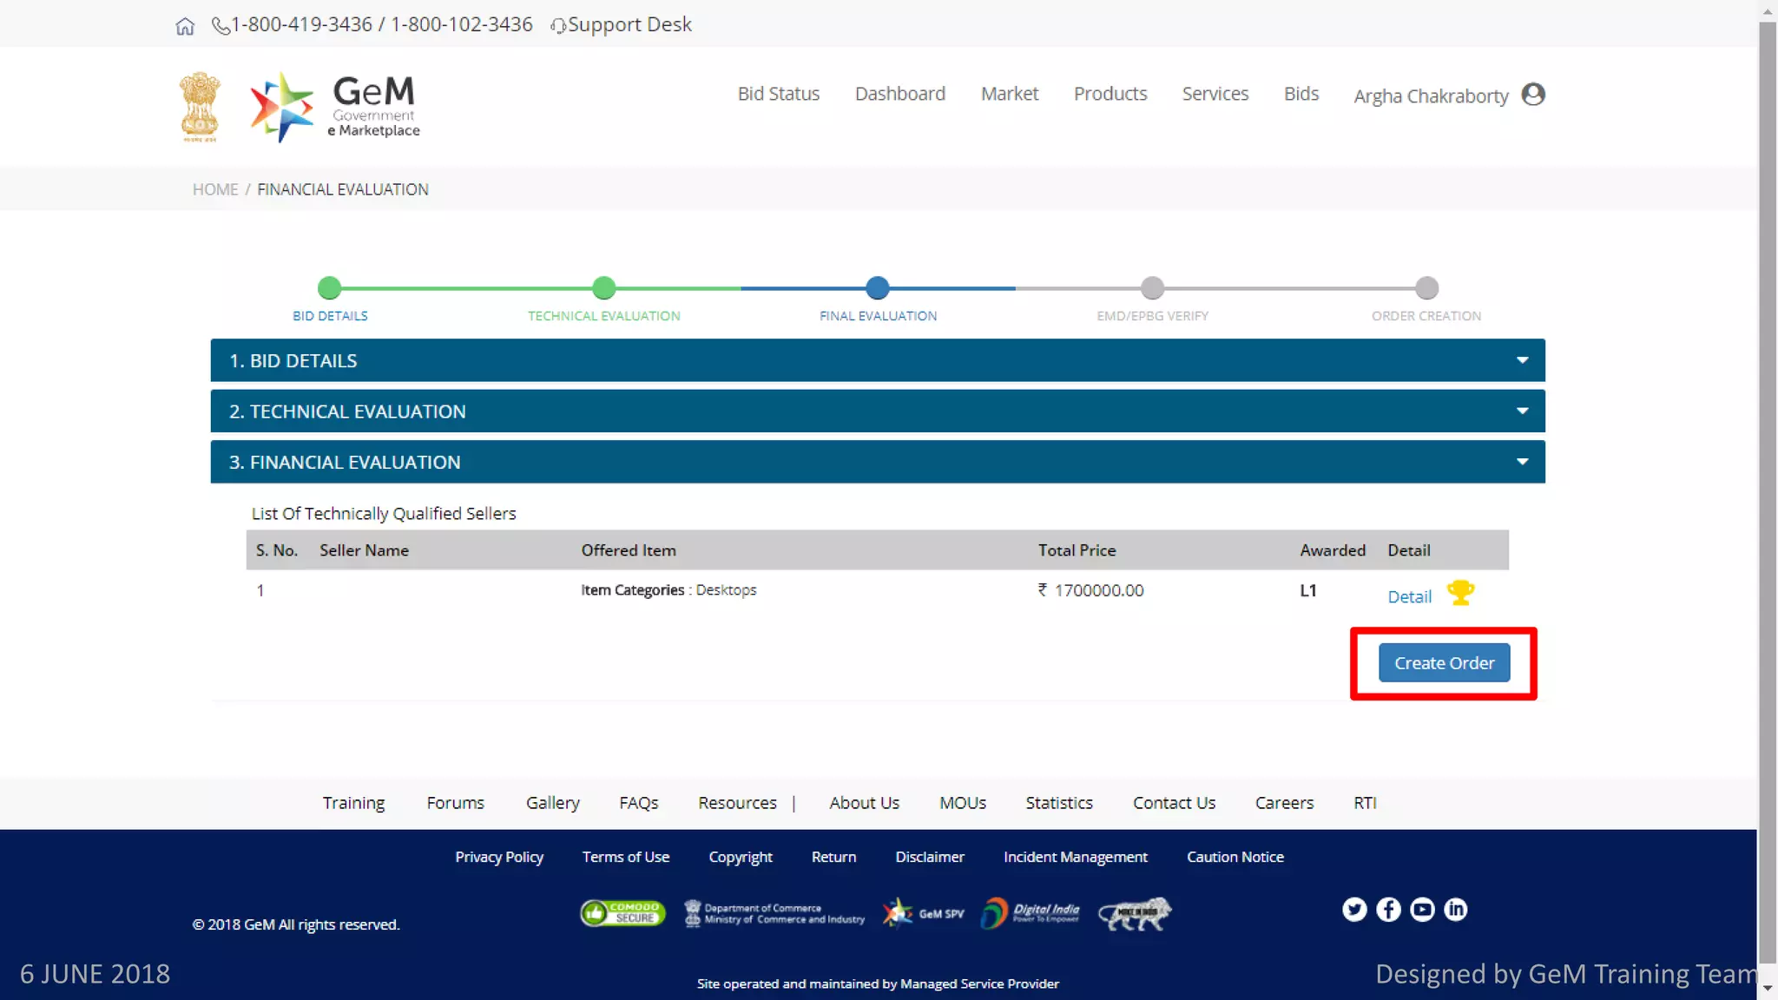Click the home icon in top bar

(184, 26)
